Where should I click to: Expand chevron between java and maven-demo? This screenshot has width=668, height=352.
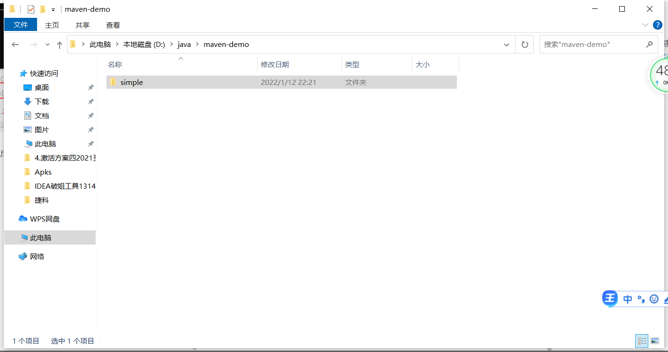pos(197,45)
